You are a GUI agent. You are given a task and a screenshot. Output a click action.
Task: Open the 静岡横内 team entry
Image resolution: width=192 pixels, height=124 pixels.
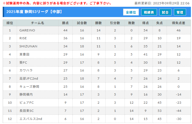(26, 95)
